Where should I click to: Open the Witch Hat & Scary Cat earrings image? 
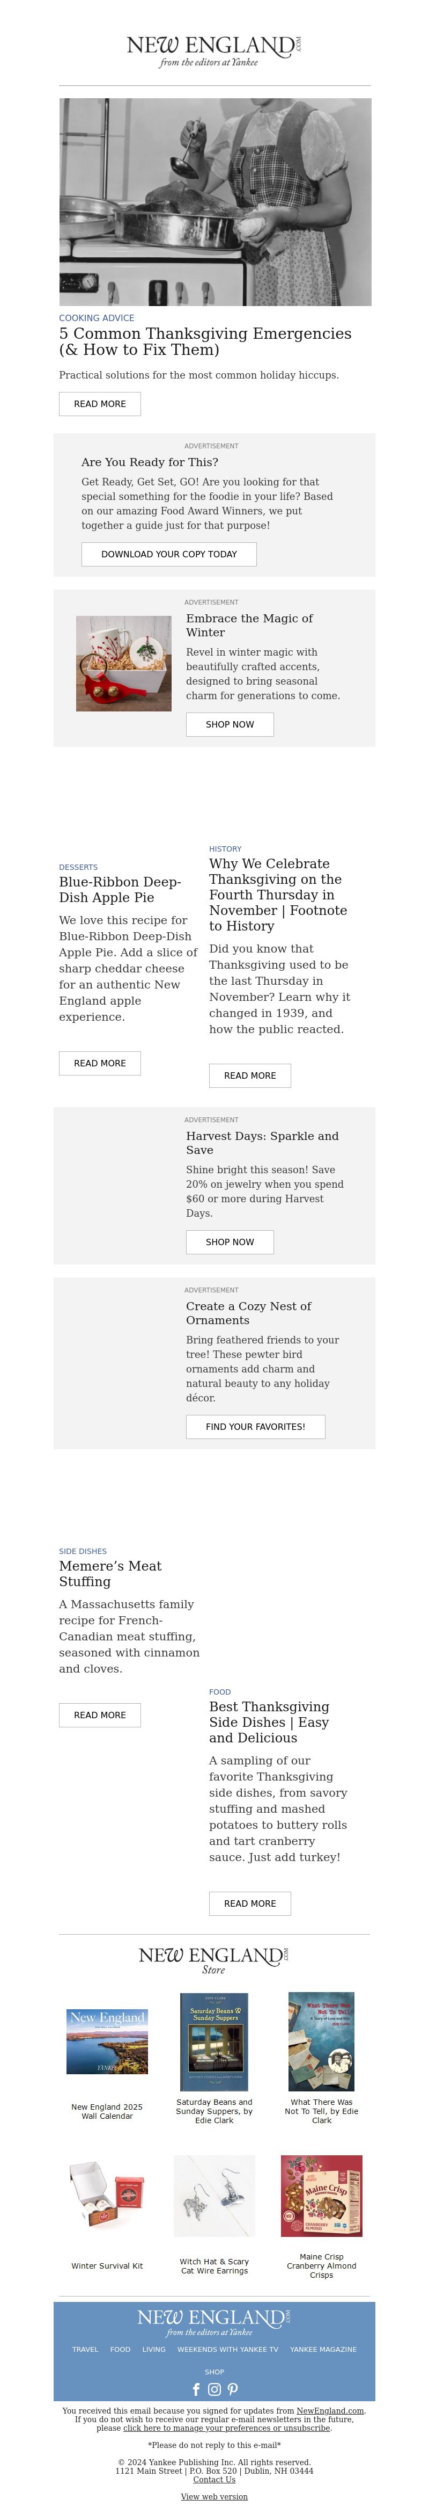click(x=214, y=2196)
